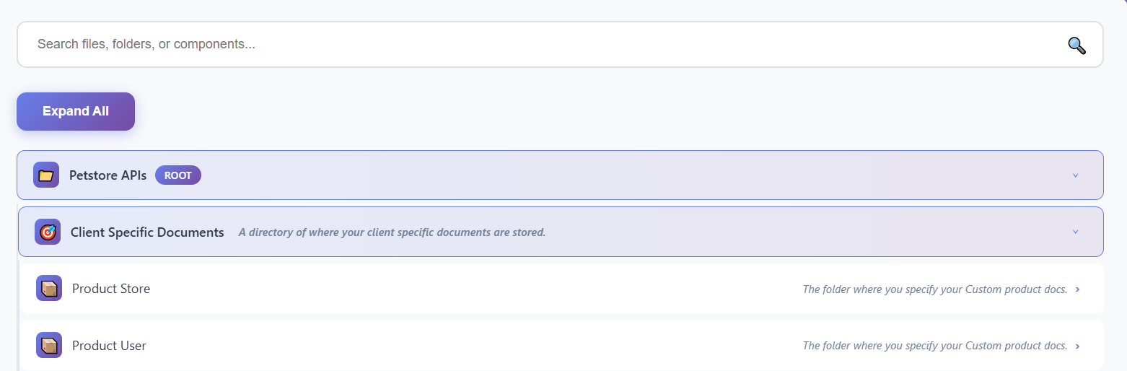Expand Product User using its right arrow
This screenshot has width=1127, height=371.
point(1077,346)
